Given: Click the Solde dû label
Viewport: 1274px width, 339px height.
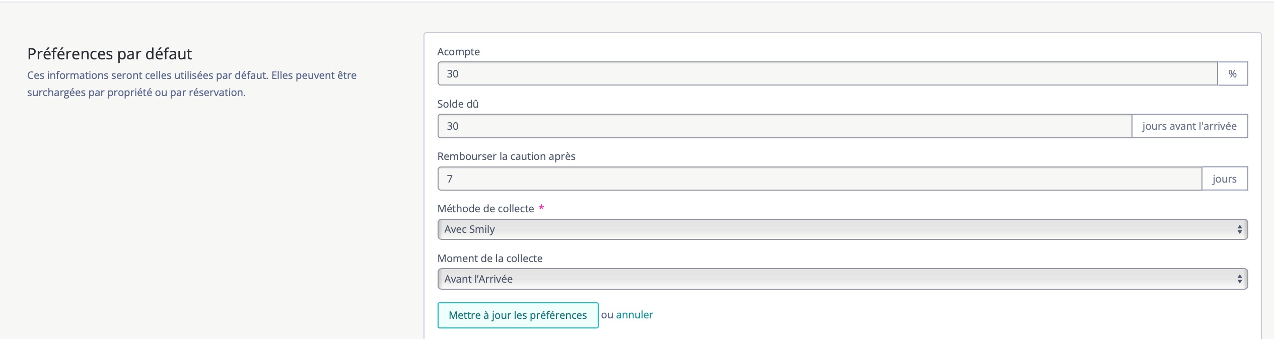Looking at the screenshot, I should (x=458, y=104).
